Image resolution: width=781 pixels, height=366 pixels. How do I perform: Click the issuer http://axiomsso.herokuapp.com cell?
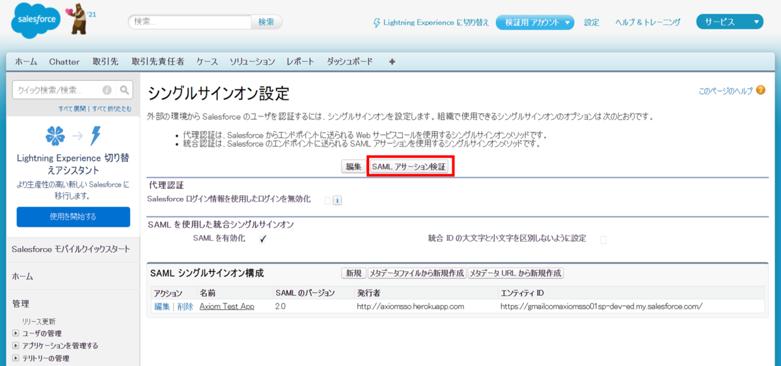[x=410, y=307]
